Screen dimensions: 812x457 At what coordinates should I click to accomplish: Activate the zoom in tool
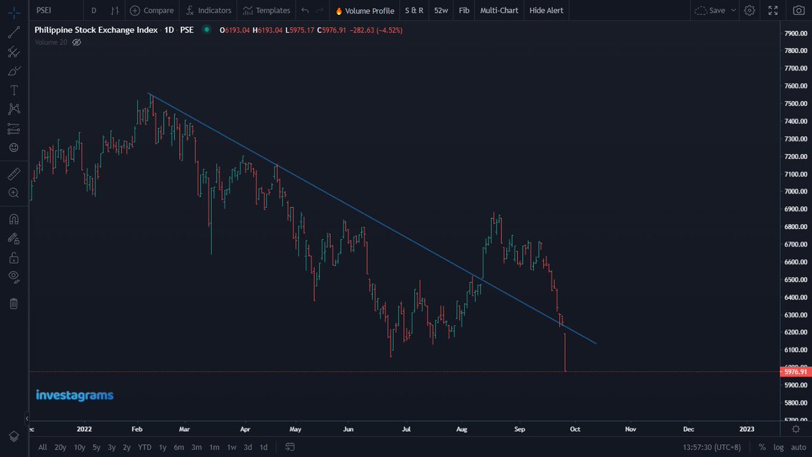tap(14, 193)
